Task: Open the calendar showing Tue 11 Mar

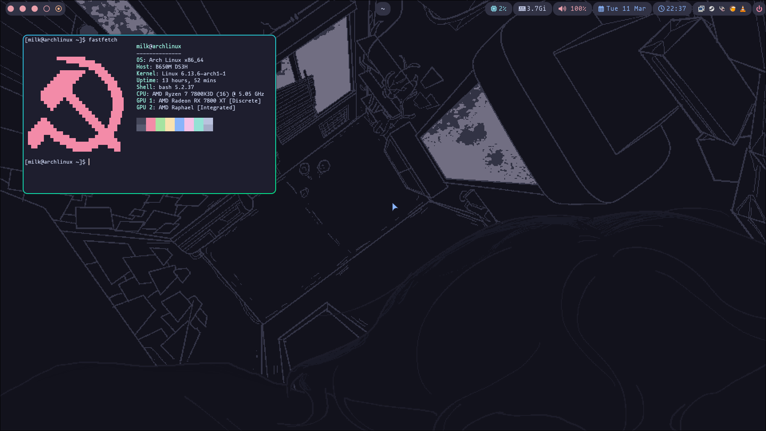Action: point(622,9)
